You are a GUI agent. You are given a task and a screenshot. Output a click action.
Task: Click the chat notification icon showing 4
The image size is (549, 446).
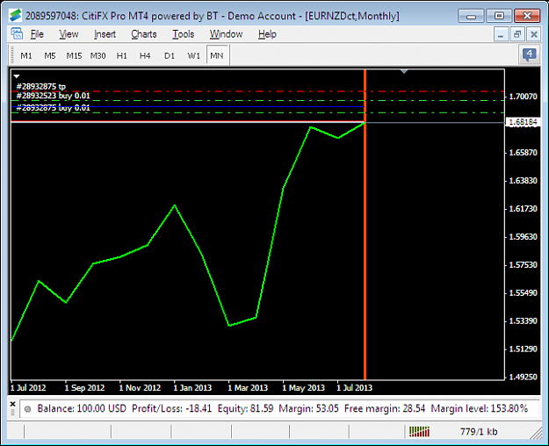click(x=529, y=55)
